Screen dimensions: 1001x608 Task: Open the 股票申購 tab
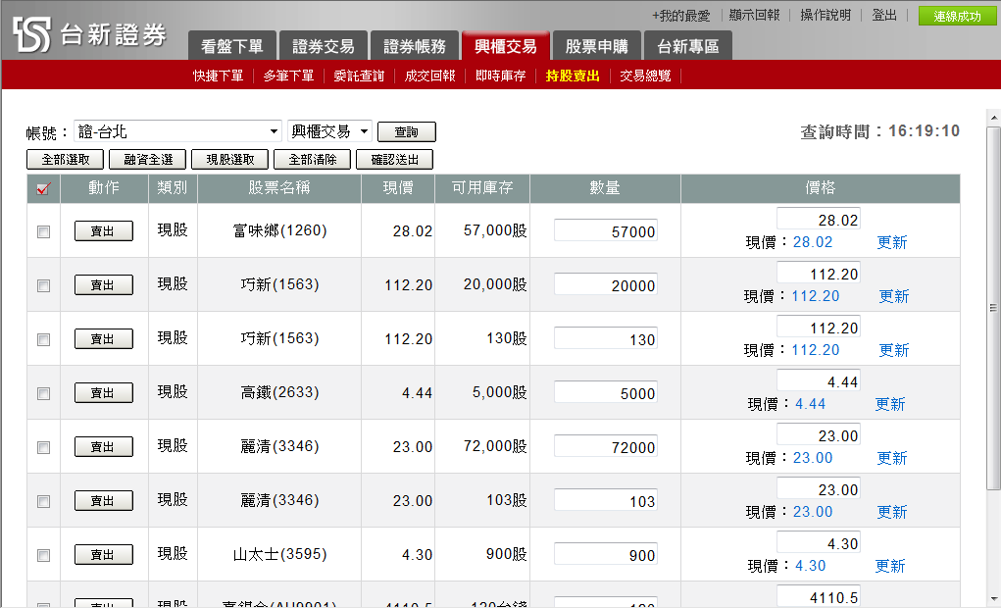(596, 46)
